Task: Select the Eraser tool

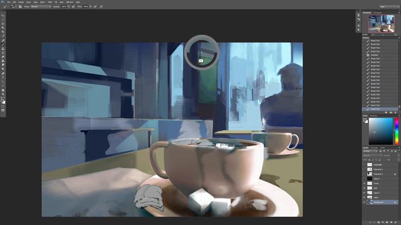Action: coord(3,57)
